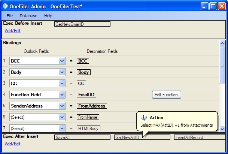Click the Destination Fields column header
The image size is (228, 154).
click(102, 51)
